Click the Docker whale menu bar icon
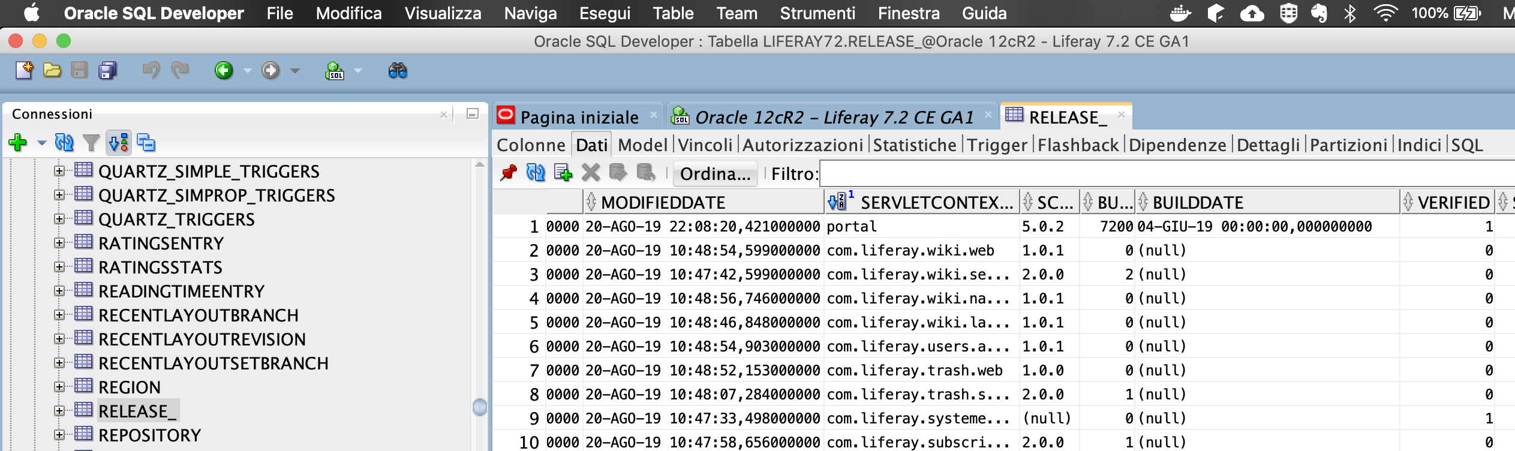This screenshot has width=1515, height=451. click(1180, 13)
